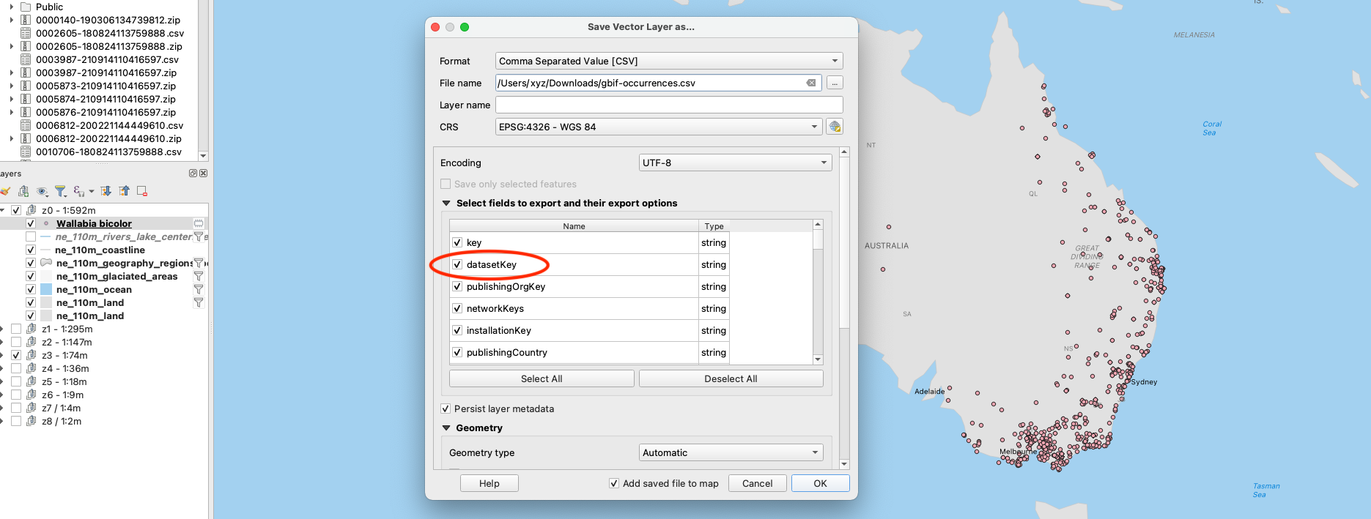This screenshot has height=519, width=1371.
Task: Click the Select All button
Action: pyautogui.click(x=542, y=378)
